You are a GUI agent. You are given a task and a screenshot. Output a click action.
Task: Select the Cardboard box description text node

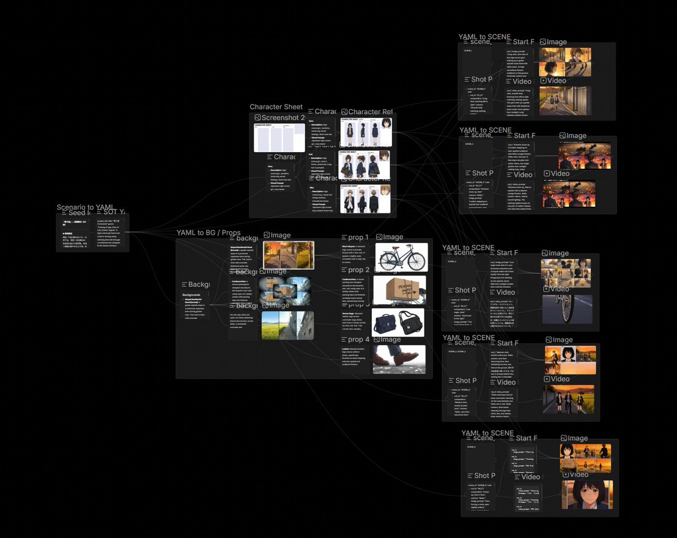pos(355,290)
